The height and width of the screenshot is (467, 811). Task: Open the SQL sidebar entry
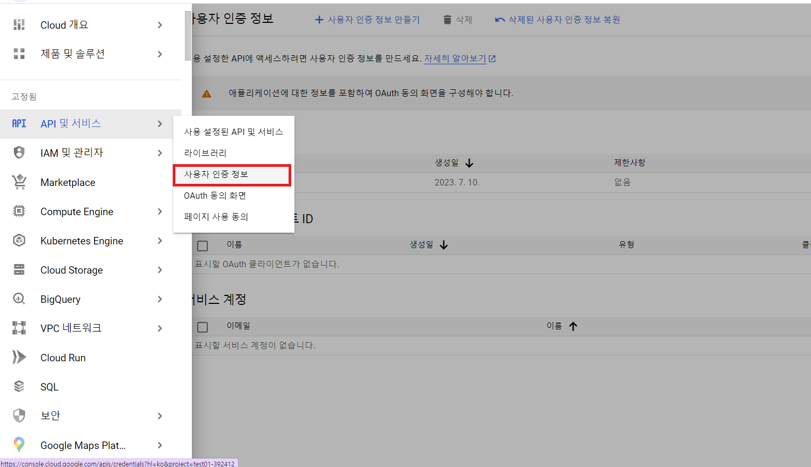coord(90,387)
